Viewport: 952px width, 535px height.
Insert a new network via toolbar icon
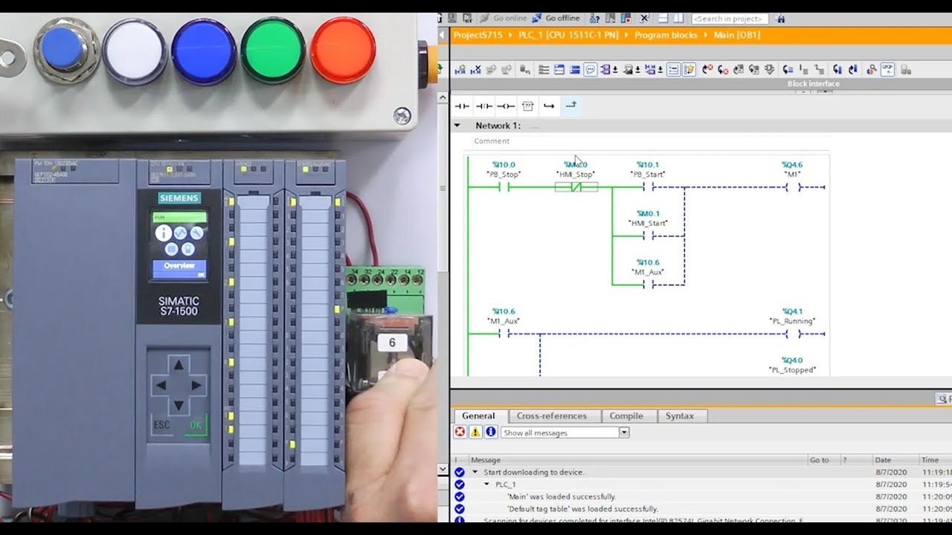pos(460,69)
